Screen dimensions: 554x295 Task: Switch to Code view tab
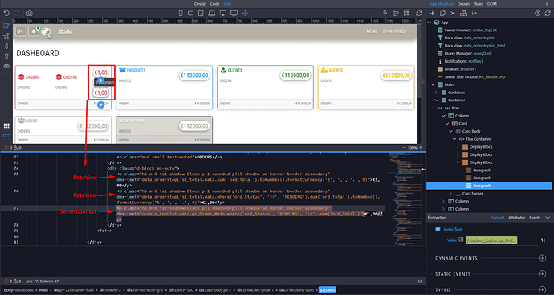[x=215, y=4]
